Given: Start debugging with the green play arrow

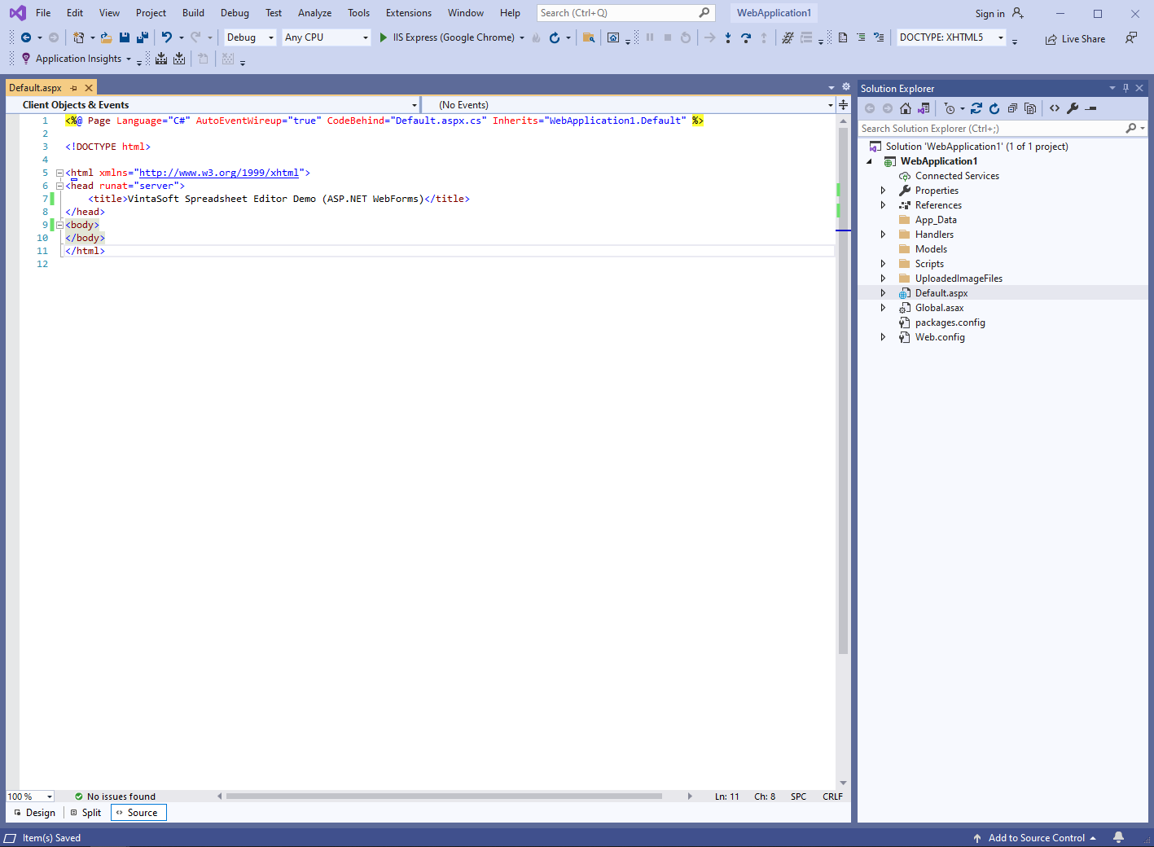Looking at the screenshot, I should click(384, 37).
